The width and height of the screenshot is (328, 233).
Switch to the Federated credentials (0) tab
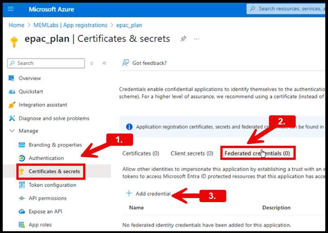tap(257, 154)
